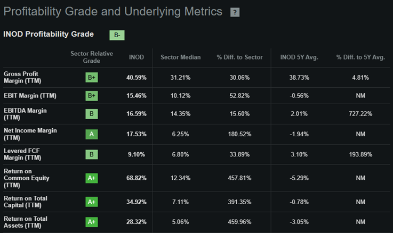Click the EBIT Margin B+ grade badge
This screenshot has width=393, height=233.
(92, 96)
